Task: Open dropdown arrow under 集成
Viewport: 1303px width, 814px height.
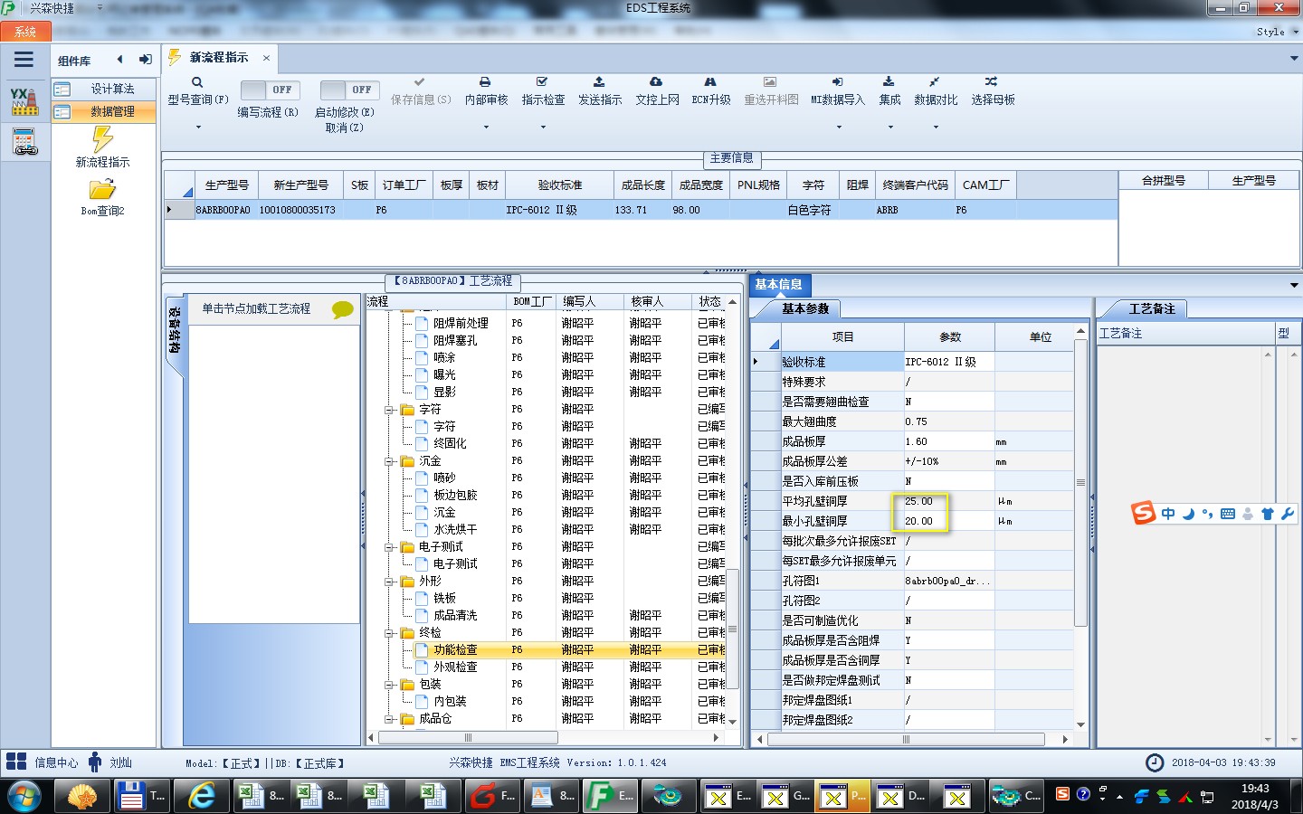Action: click(x=890, y=128)
